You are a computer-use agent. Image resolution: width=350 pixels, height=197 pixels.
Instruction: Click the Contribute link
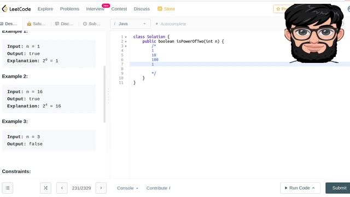158,188
